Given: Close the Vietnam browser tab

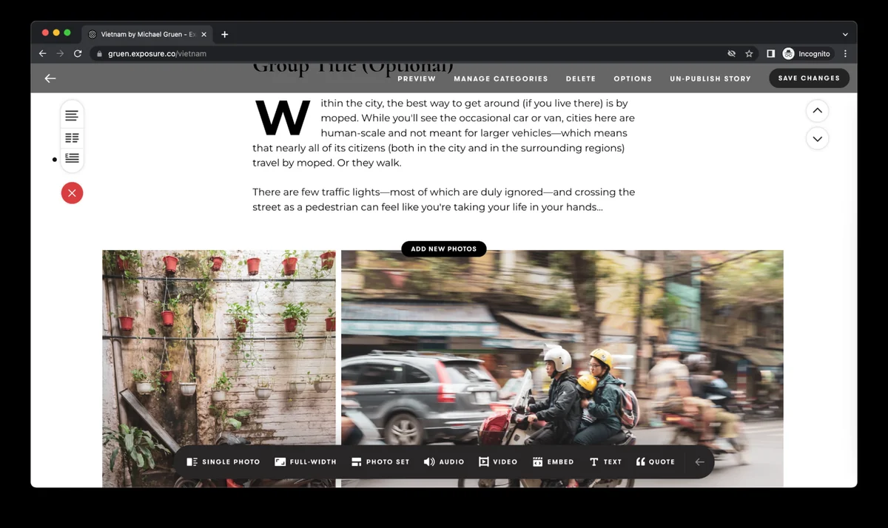Looking at the screenshot, I should click(204, 34).
